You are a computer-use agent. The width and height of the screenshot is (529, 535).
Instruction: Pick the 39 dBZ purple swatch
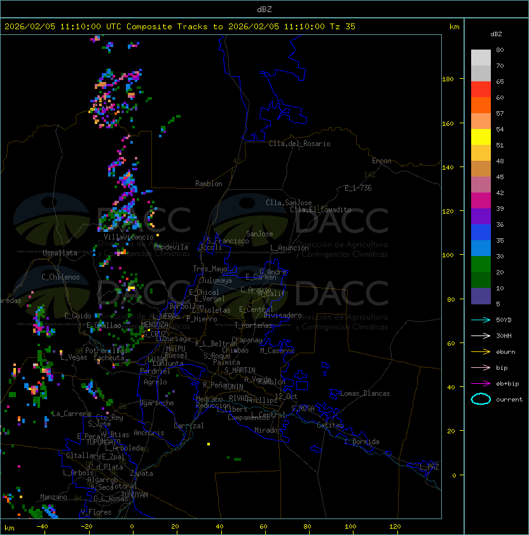click(481, 216)
